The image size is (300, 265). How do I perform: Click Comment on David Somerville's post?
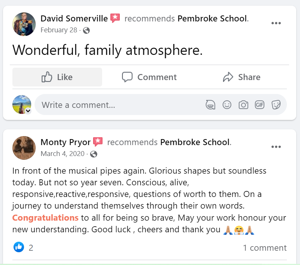click(149, 77)
